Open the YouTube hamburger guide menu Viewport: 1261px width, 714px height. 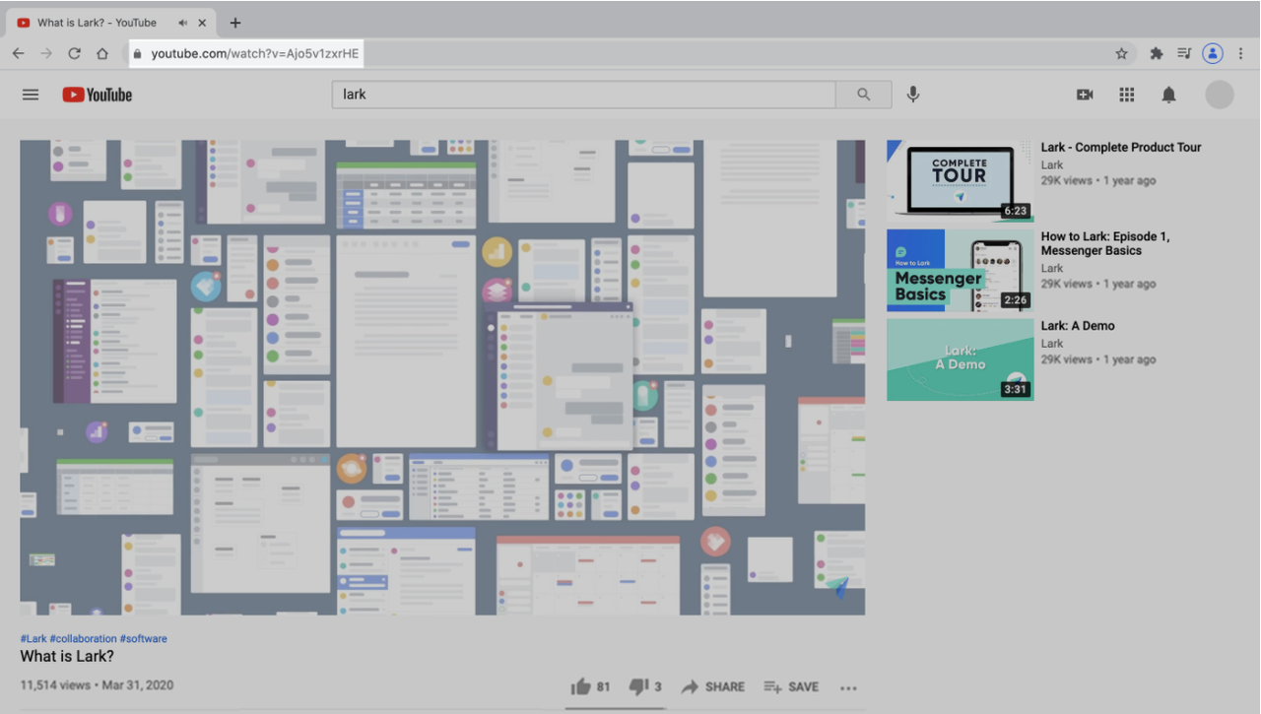click(31, 95)
